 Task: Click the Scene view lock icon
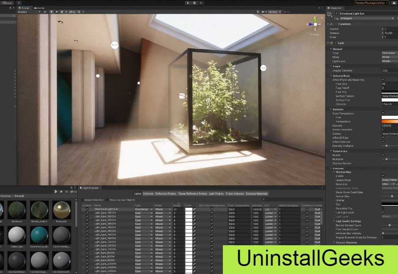tap(319, 8)
